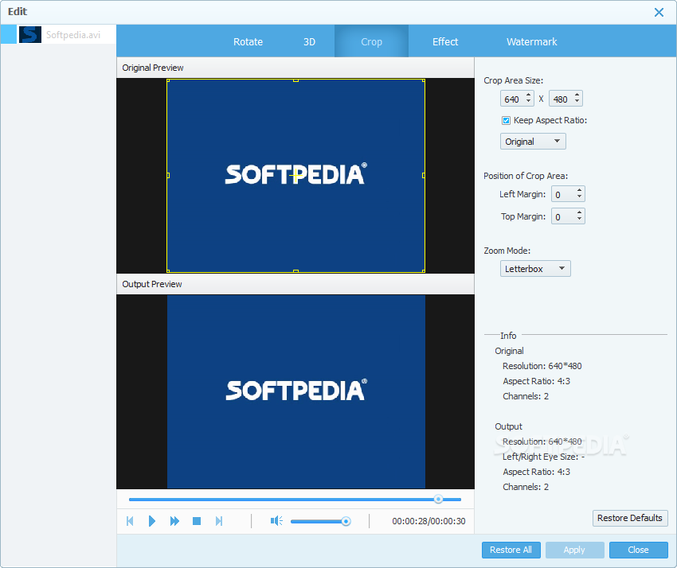Switch to the 3D tab
Image resolution: width=677 pixels, height=568 pixels.
309,42
